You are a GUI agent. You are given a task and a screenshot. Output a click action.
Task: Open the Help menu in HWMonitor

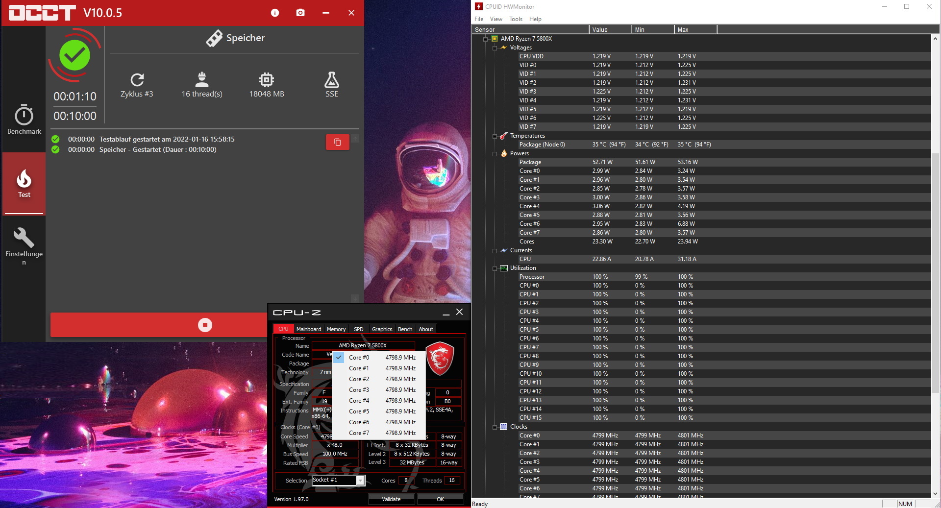535,19
